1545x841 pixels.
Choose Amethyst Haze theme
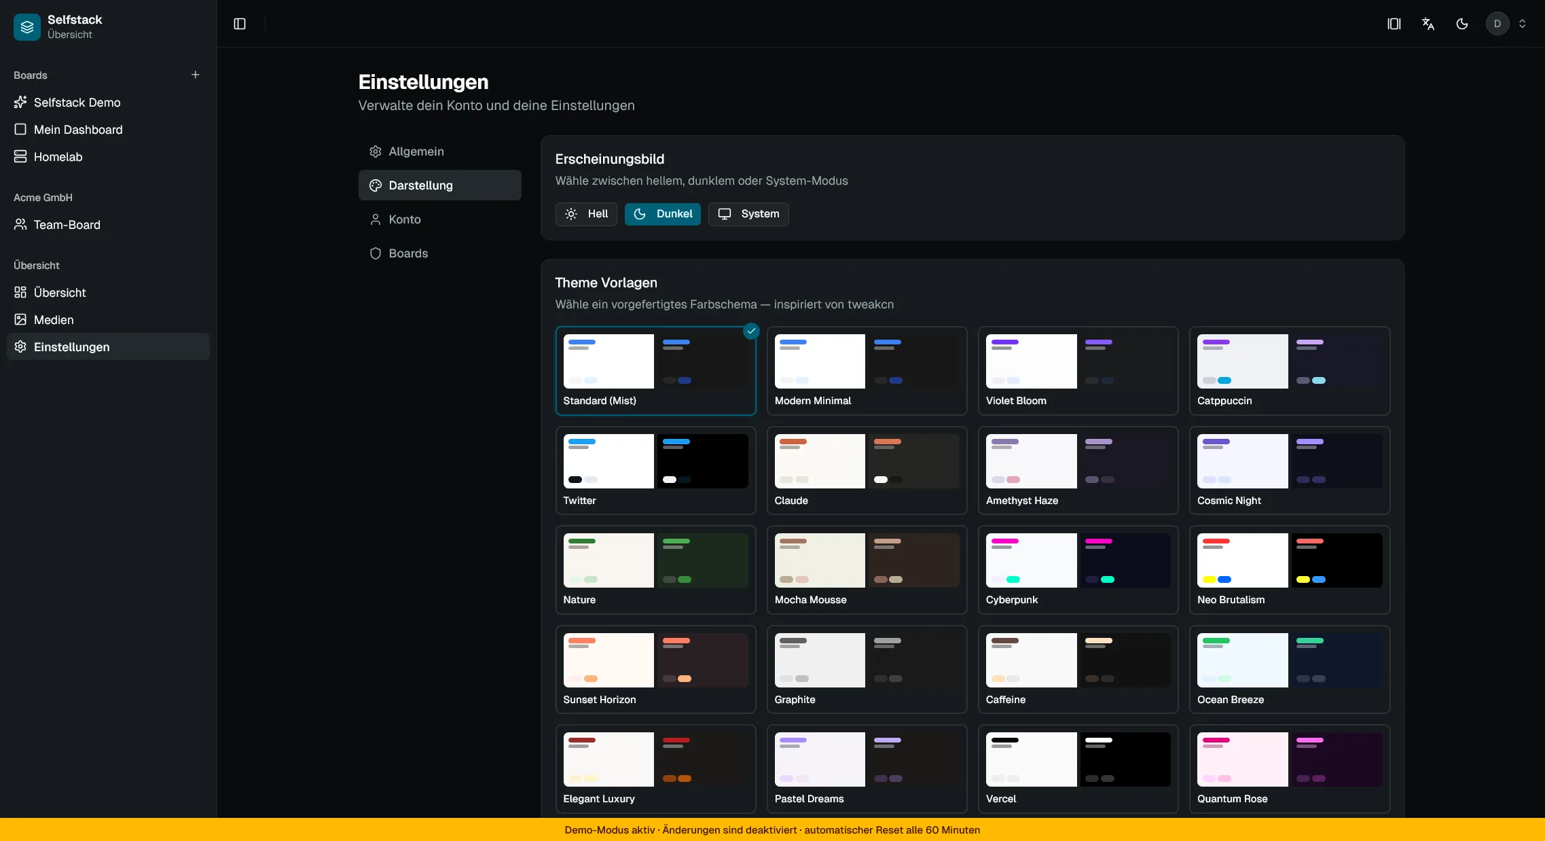pyautogui.click(x=1078, y=471)
